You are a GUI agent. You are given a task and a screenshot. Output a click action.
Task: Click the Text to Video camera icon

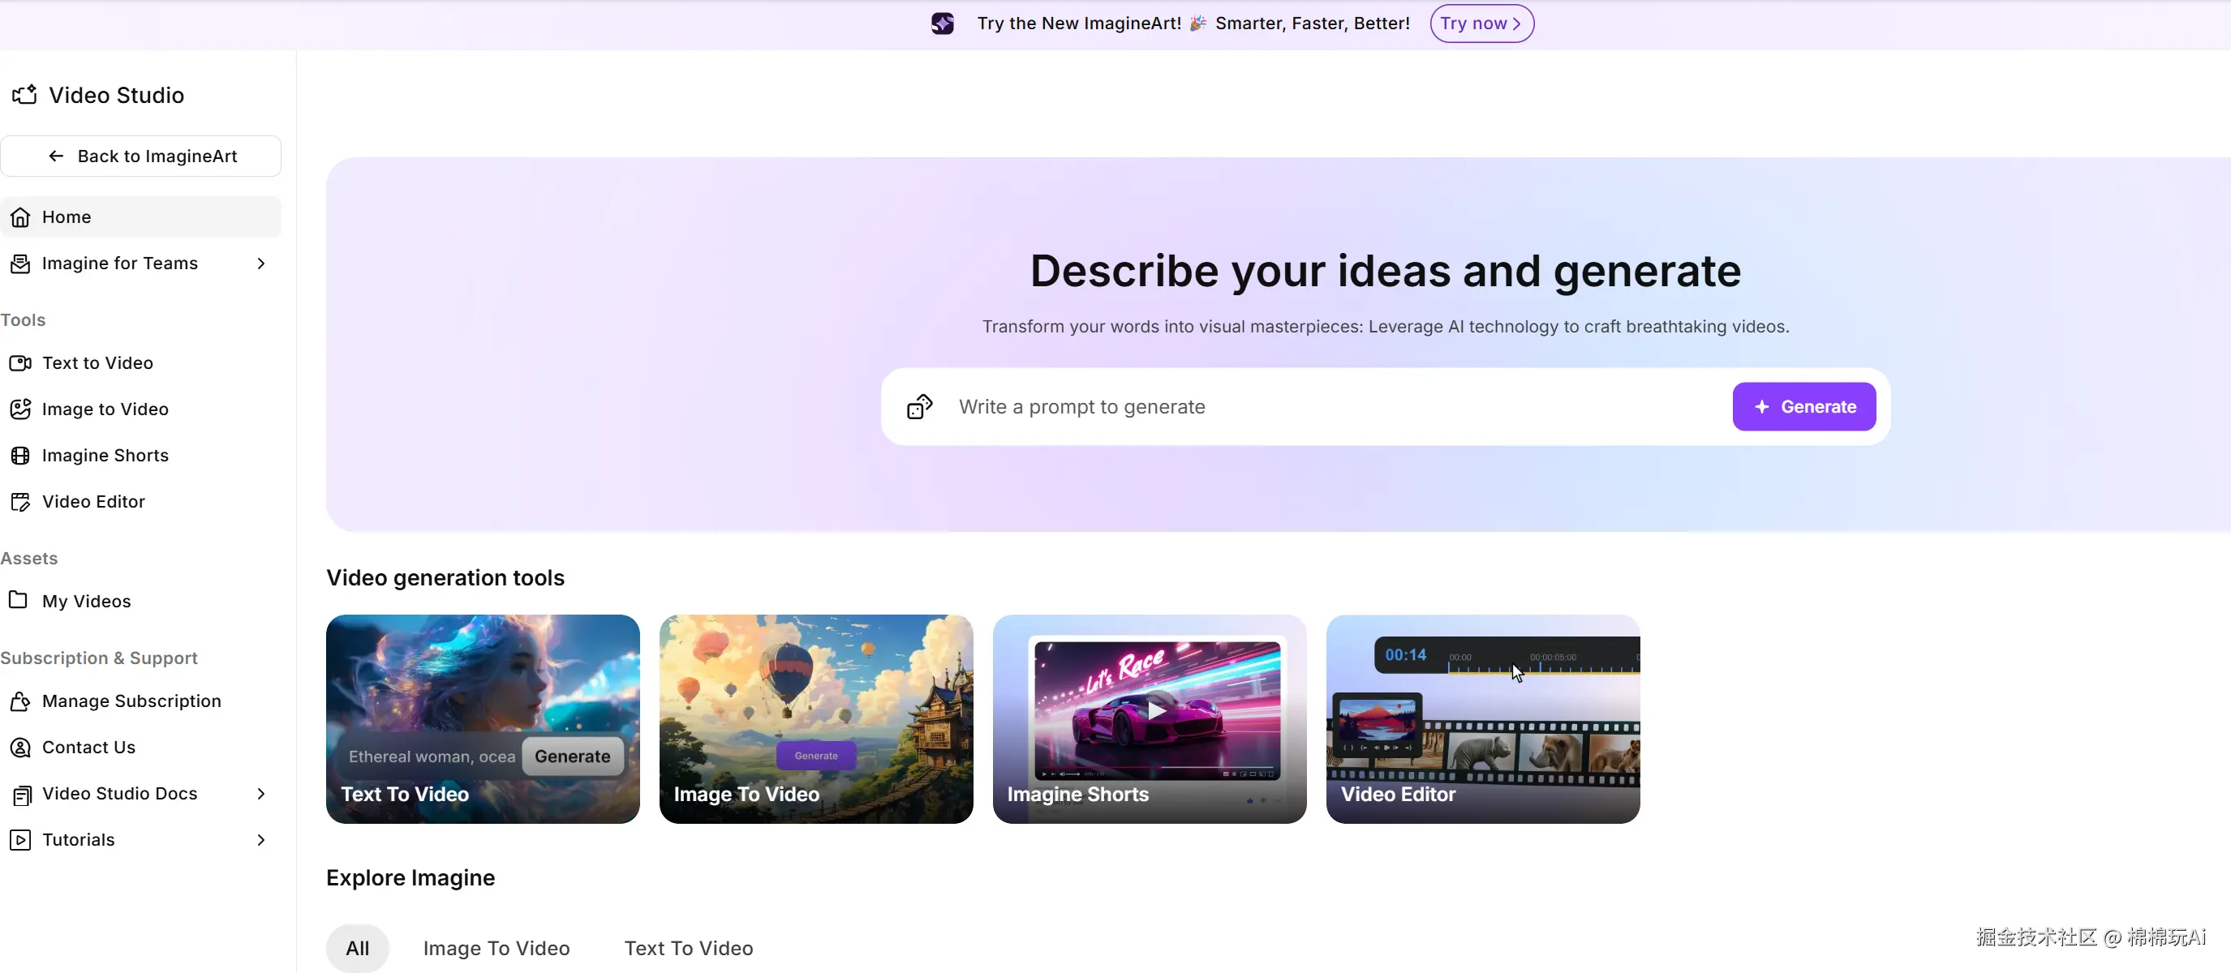click(x=20, y=362)
